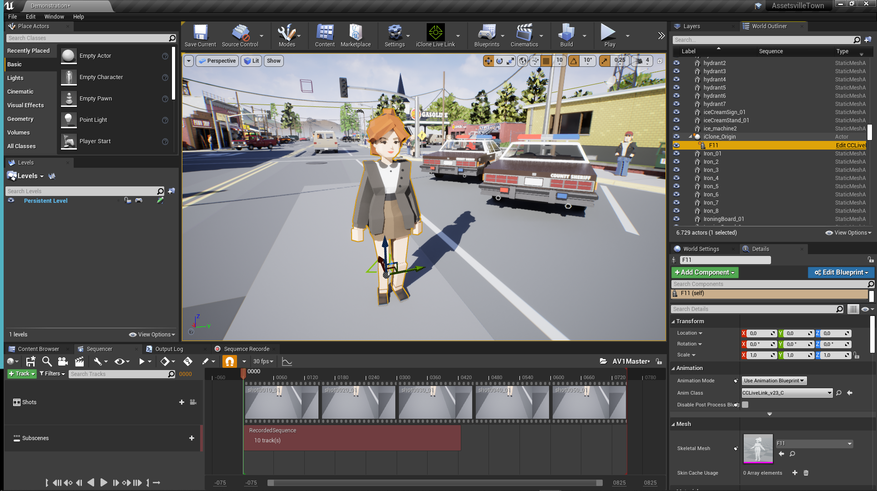Toggle visibility of IroningBoard_01 actor
This screenshot has height=491, width=877.
click(676, 219)
